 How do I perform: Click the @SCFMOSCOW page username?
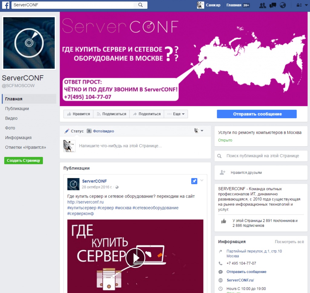(18, 86)
